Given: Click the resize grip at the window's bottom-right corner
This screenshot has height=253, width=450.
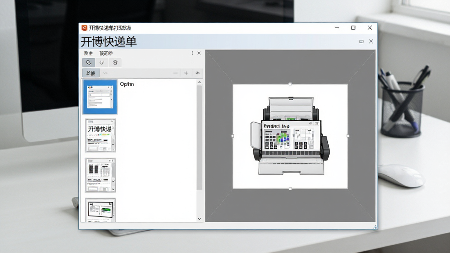Looking at the screenshot, I should 375,227.
